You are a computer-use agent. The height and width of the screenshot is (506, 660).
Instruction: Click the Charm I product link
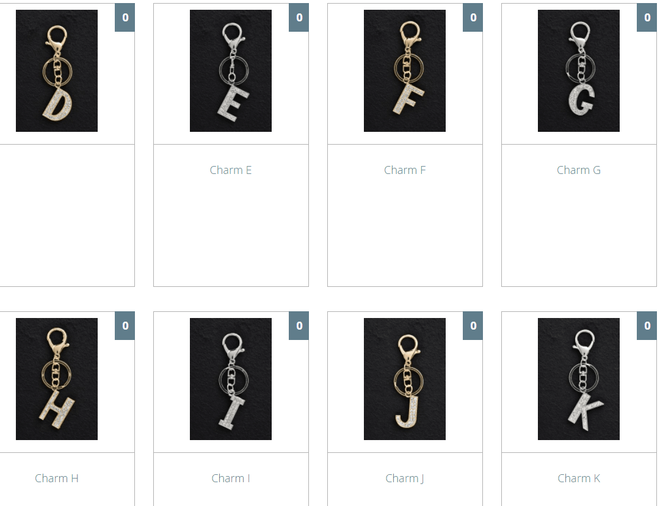coord(231,478)
